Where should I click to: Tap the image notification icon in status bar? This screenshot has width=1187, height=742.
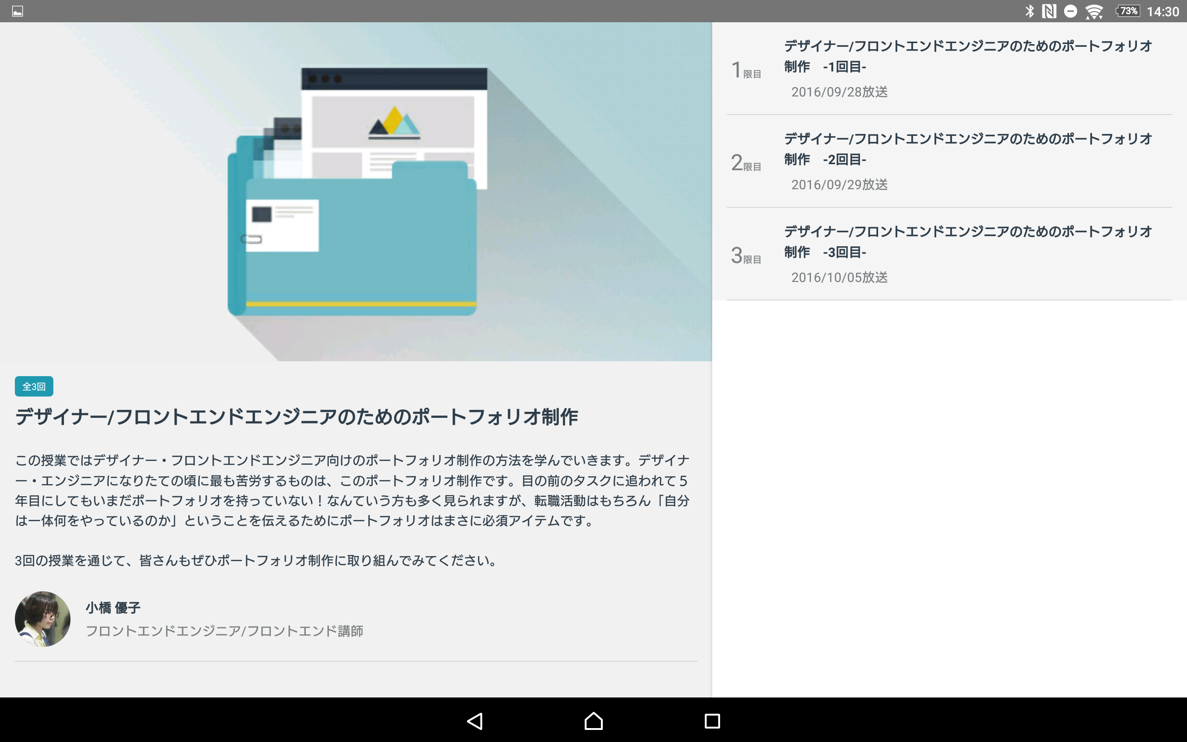pos(17,11)
